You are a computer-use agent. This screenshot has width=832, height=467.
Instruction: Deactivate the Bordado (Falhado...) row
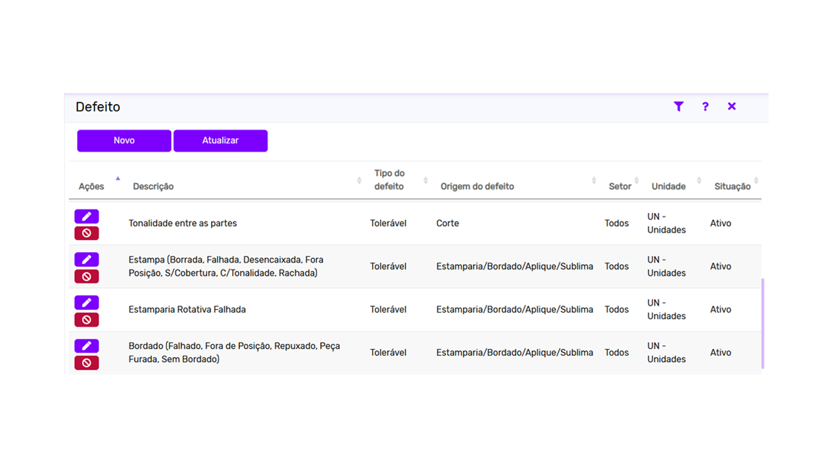[x=86, y=362]
